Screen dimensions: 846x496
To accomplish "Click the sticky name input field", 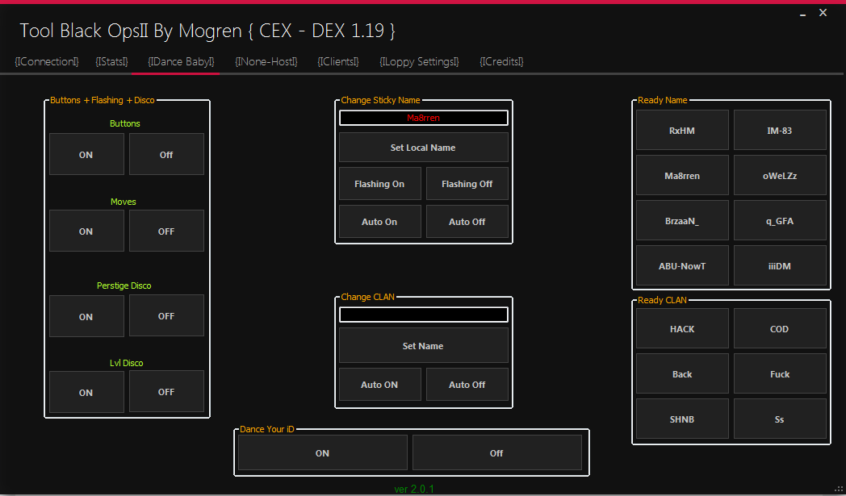I will point(424,118).
